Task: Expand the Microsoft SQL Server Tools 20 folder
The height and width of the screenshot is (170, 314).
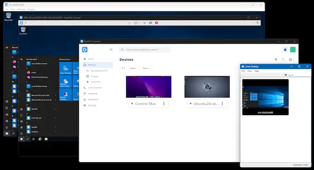Action: tap(42, 100)
